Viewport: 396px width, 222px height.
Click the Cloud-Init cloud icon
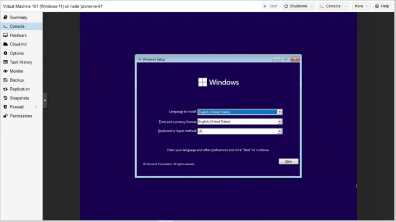(x=5, y=44)
